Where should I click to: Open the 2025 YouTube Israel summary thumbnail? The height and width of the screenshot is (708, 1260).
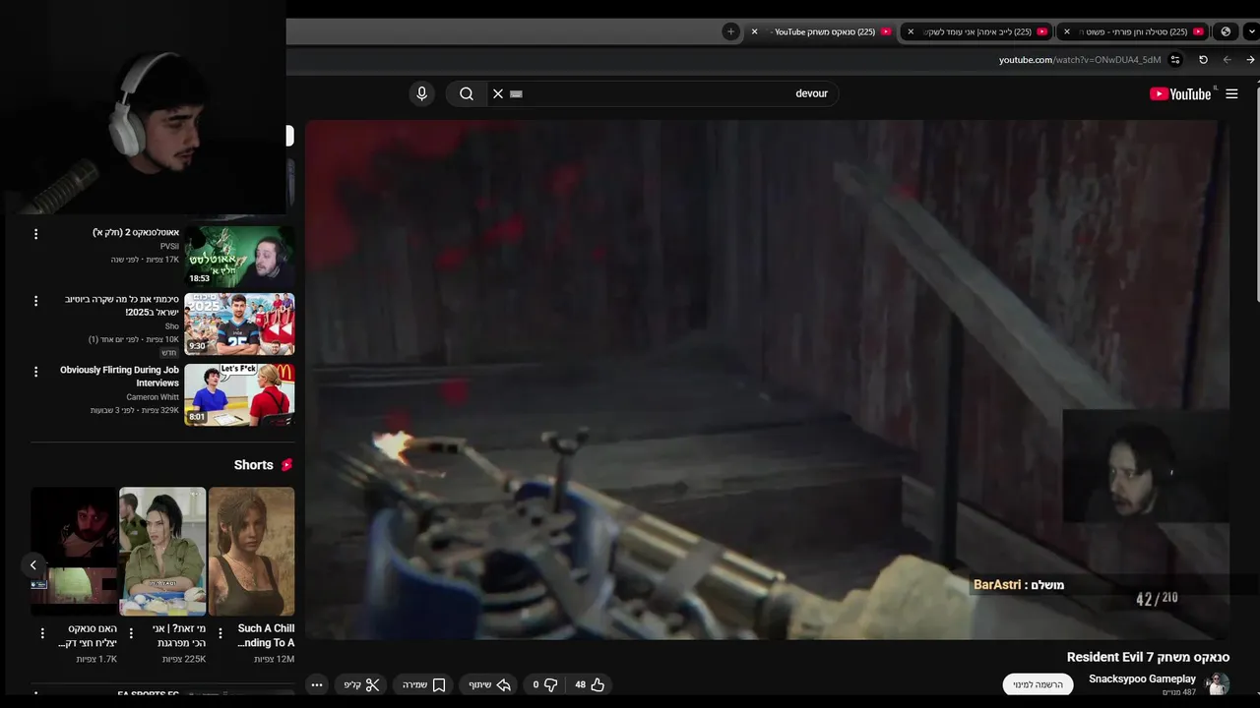[x=239, y=324]
